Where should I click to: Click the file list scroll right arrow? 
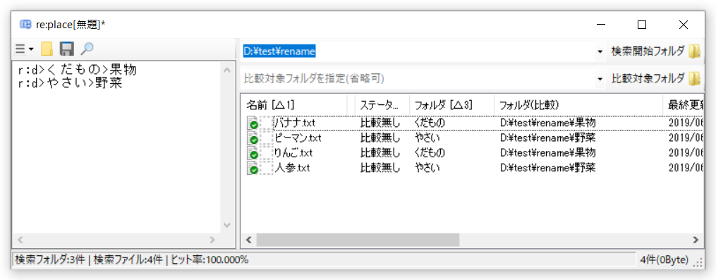tap(696, 240)
